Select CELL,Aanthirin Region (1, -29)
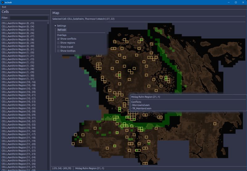 click(x=18, y=72)
